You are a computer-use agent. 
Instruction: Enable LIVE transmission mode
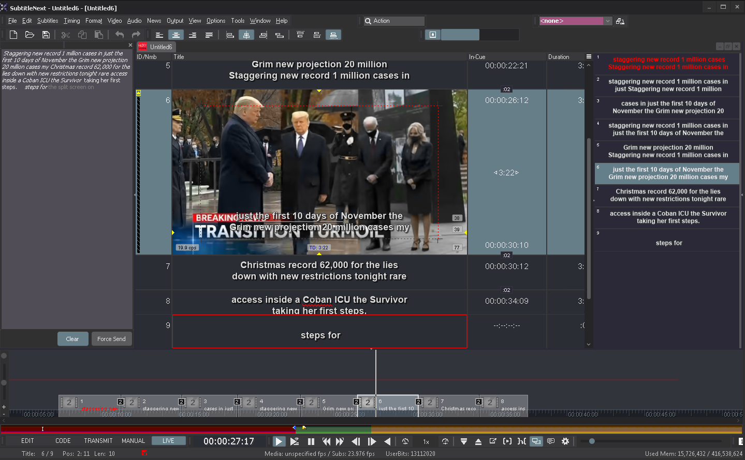click(x=168, y=441)
